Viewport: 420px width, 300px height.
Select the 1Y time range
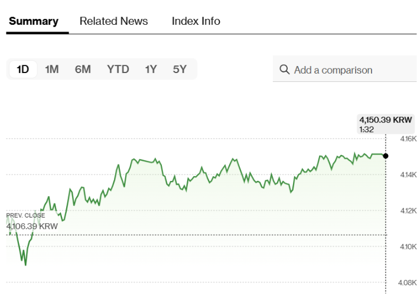point(151,70)
